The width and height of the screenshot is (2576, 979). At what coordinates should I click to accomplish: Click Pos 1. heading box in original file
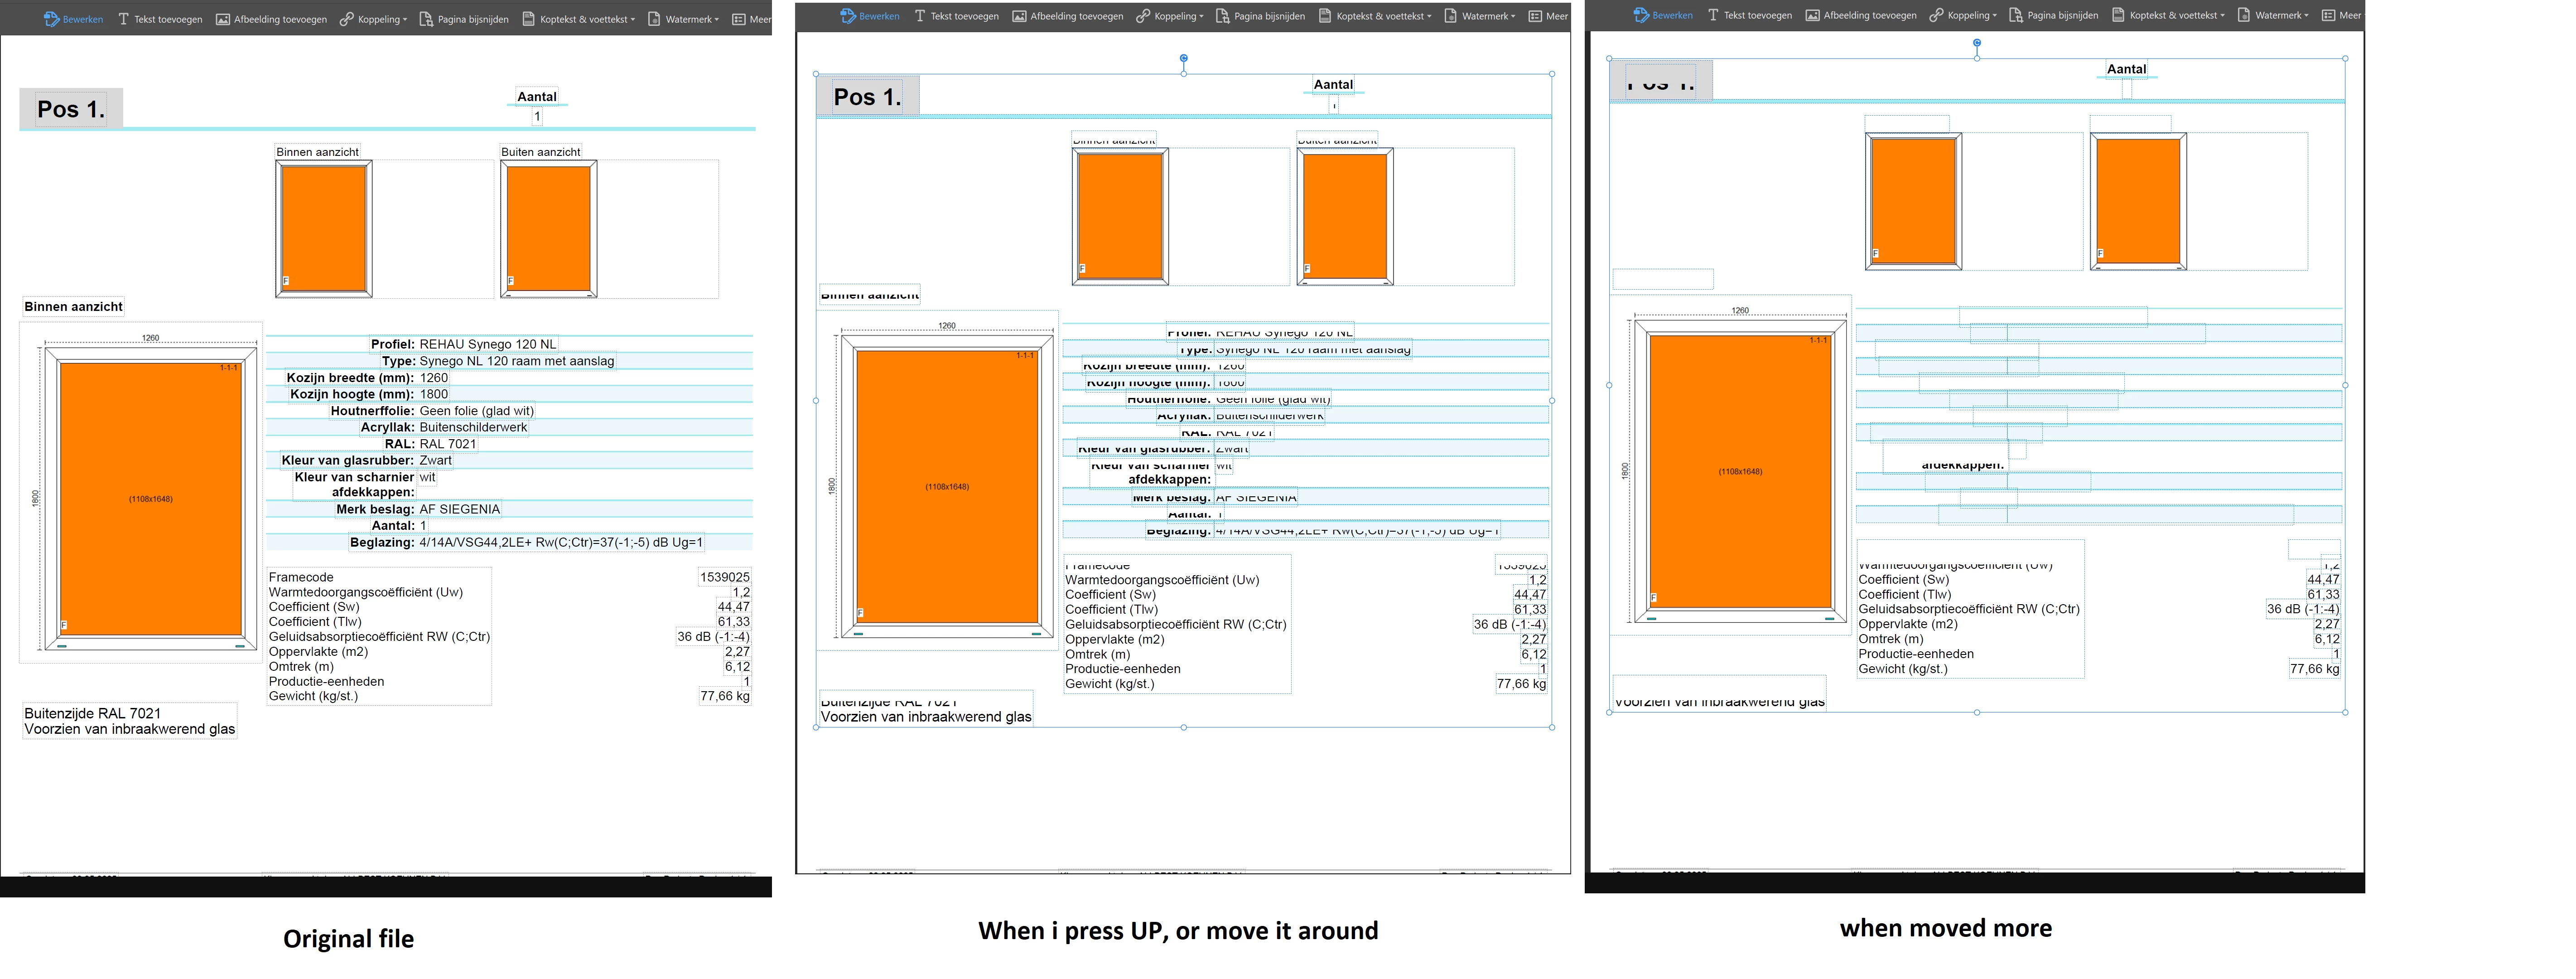tap(71, 109)
